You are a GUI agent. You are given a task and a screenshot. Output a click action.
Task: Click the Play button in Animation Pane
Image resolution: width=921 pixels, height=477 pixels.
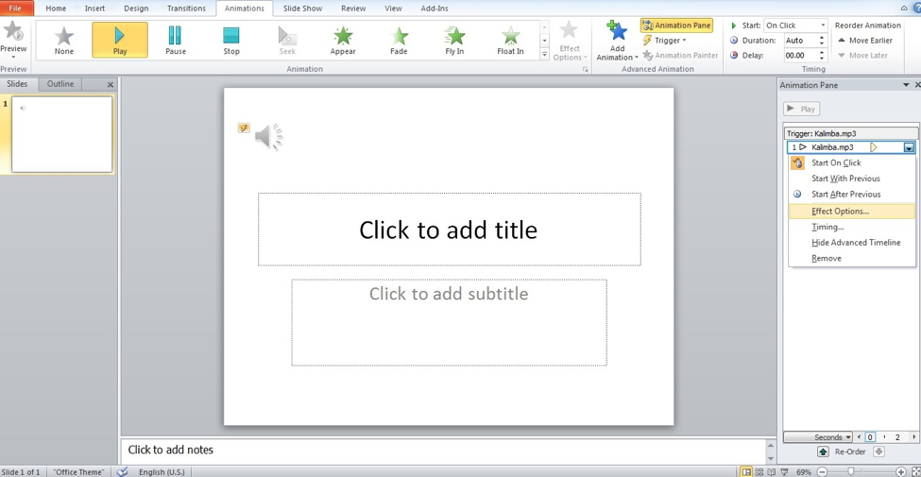pyautogui.click(x=801, y=109)
